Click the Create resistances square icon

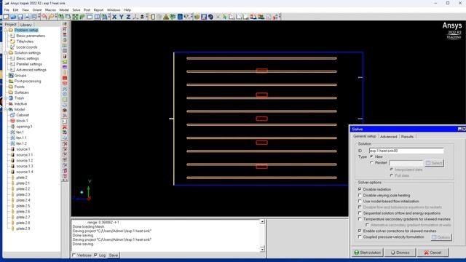pos(65,100)
